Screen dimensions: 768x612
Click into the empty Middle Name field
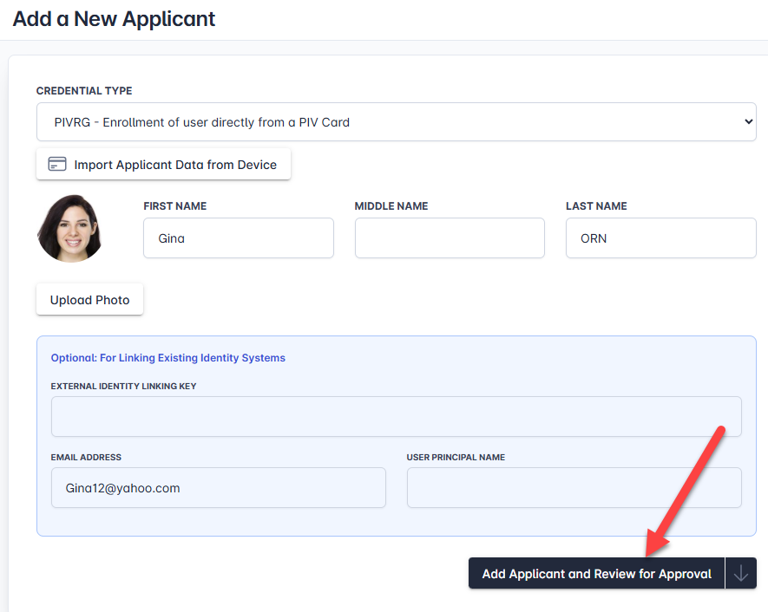point(450,238)
